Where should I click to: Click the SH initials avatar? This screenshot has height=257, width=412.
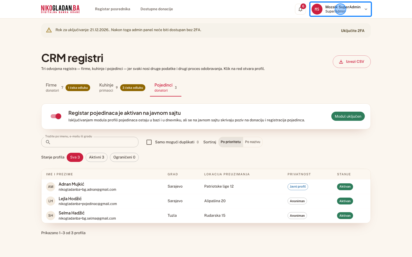tap(51, 216)
